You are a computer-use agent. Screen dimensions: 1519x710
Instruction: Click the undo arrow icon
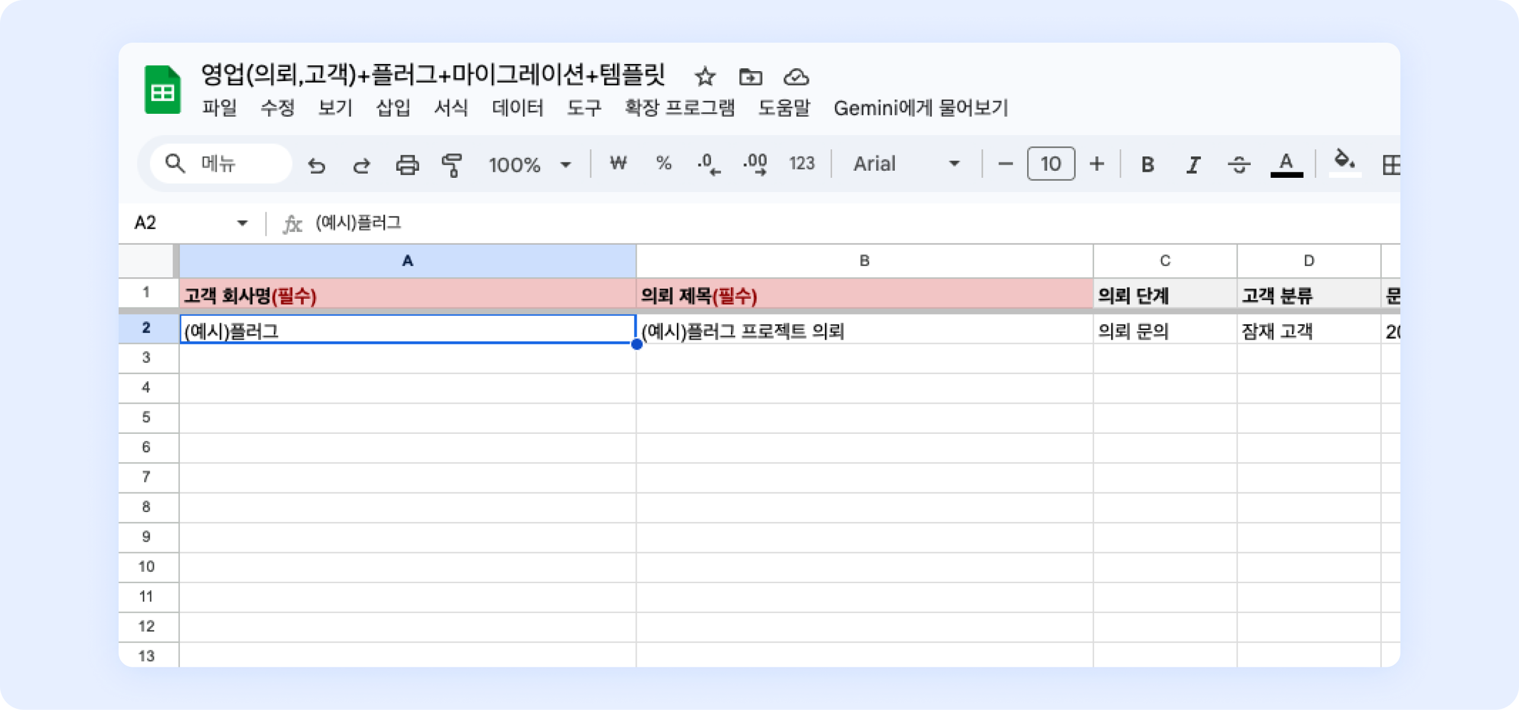[317, 165]
